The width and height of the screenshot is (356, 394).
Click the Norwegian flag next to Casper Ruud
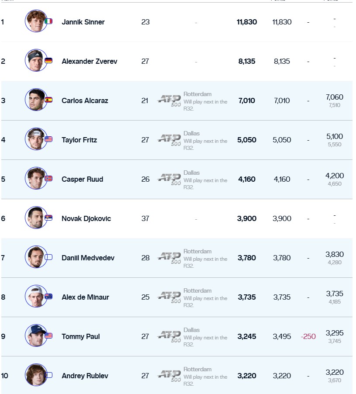point(48,179)
